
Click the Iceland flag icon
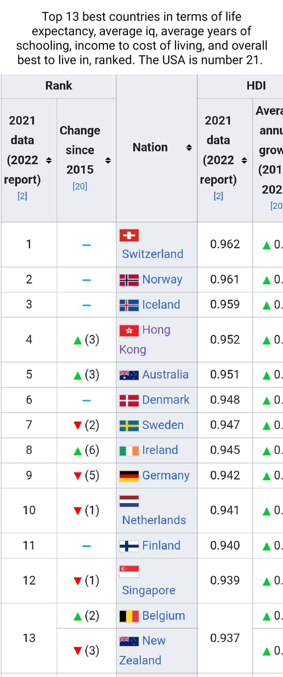(129, 305)
